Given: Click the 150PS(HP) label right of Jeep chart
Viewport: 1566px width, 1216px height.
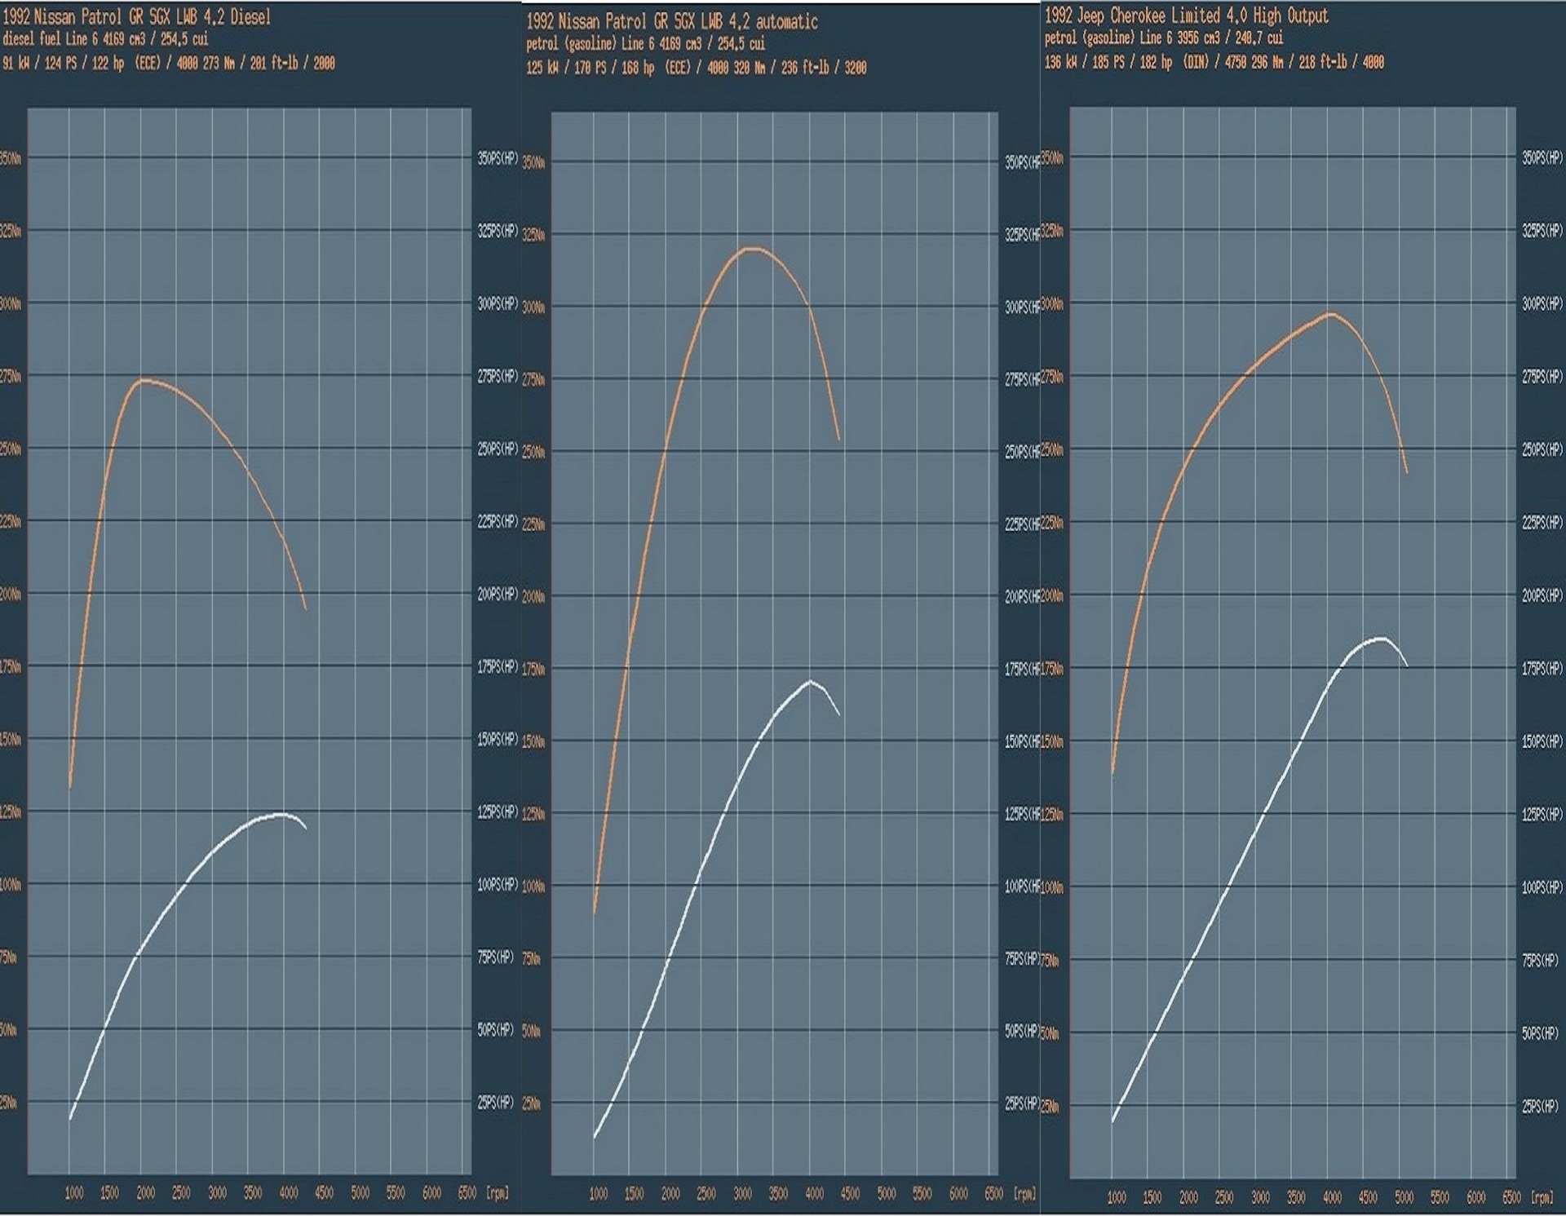Looking at the screenshot, I should coord(1542,741).
